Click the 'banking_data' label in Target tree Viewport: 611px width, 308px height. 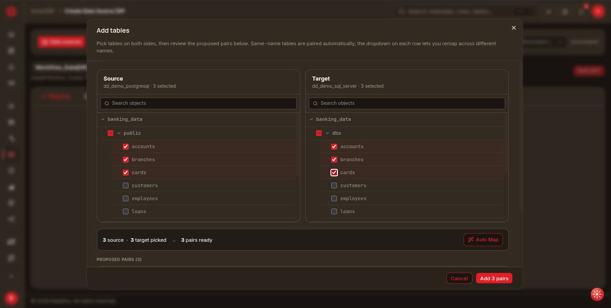[x=334, y=120]
